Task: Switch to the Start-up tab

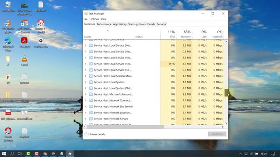Action: [133, 24]
